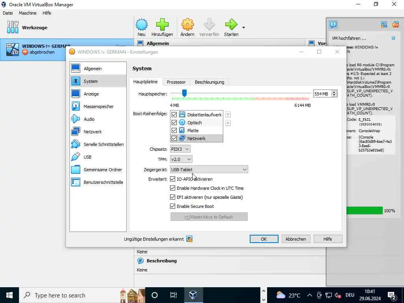
Task: Click the Windows 10 VM icon in list
Action: point(13,49)
